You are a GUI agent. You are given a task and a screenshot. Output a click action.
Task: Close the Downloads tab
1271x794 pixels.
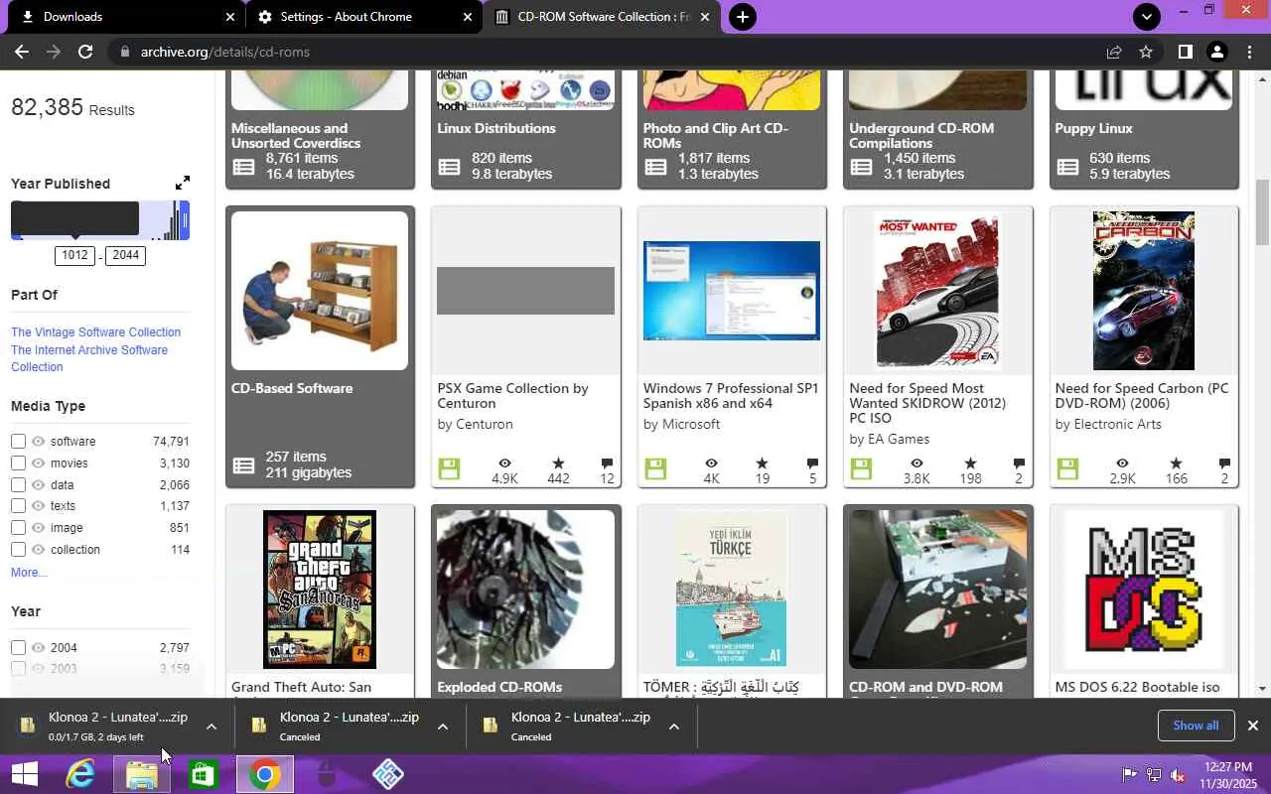tap(230, 17)
